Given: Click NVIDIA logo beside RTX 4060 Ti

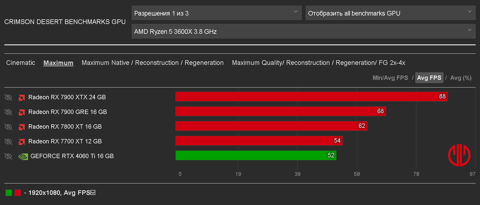Looking at the screenshot, I should tap(23, 156).
